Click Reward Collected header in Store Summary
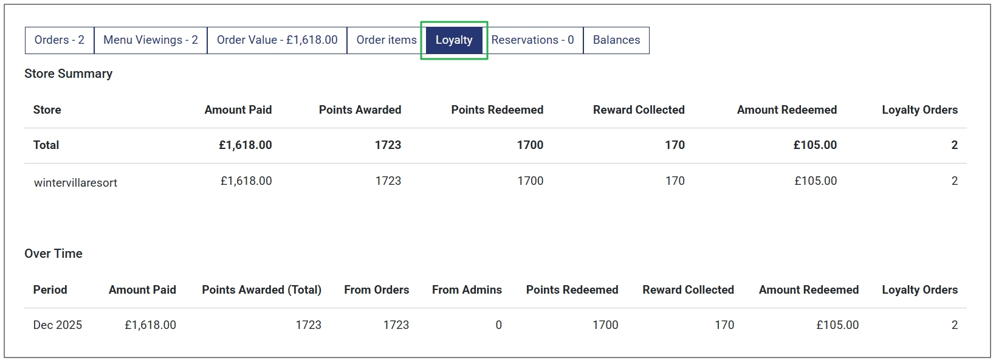Image resolution: width=996 pixels, height=363 pixels. click(638, 110)
